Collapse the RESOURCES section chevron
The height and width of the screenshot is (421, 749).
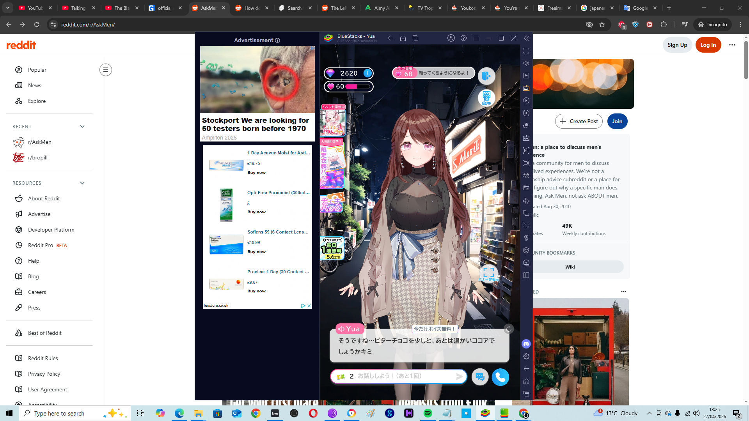coord(82,183)
